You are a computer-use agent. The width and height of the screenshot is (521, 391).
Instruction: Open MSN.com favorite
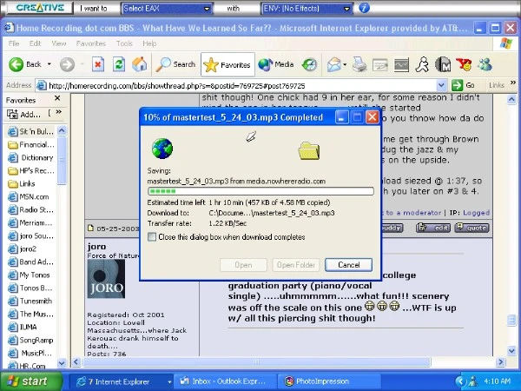click(29, 197)
